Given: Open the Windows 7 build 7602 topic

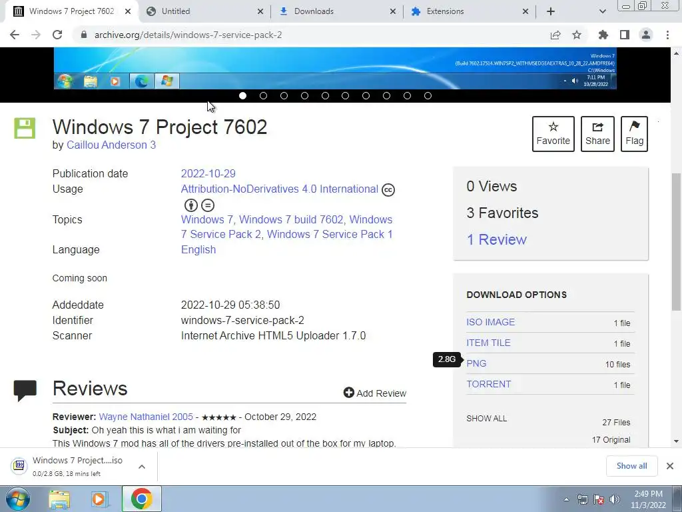Looking at the screenshot, I should (x=291, y=219).
